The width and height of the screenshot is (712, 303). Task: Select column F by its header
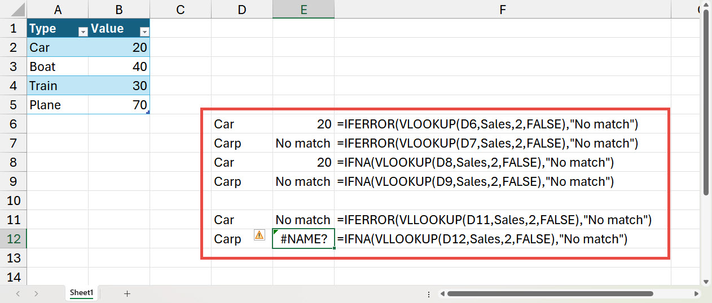click(502, 9)
